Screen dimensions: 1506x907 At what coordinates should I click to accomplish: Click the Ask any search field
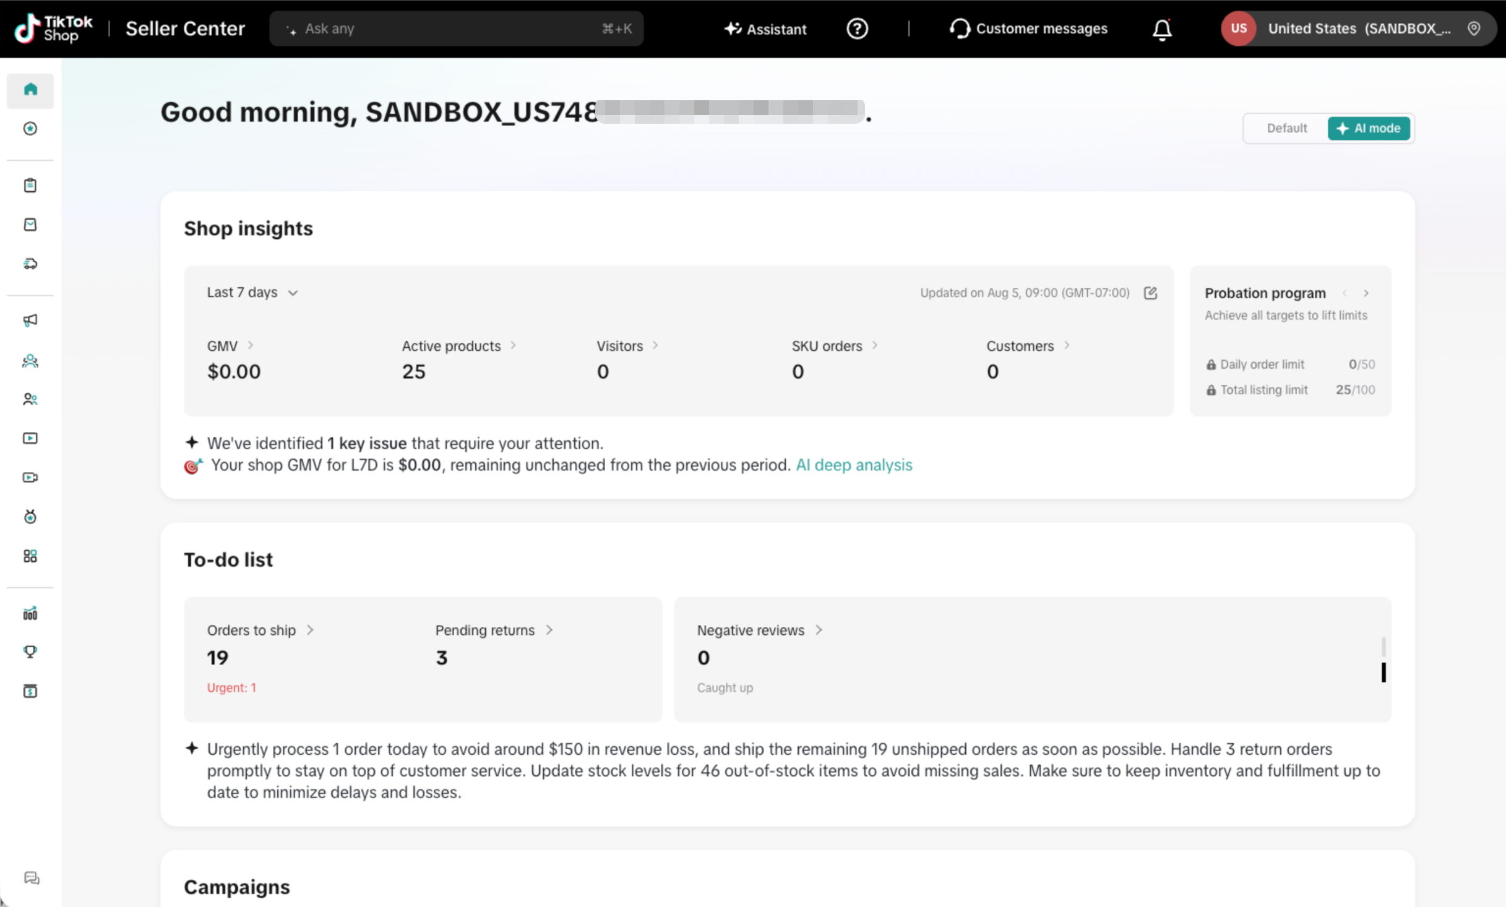click(x=456, y=28)
